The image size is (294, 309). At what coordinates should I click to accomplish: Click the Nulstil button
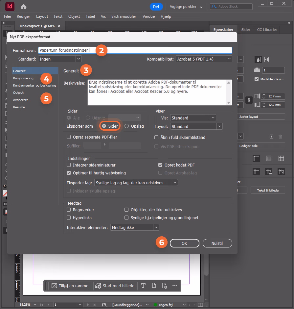pos(217,243)
